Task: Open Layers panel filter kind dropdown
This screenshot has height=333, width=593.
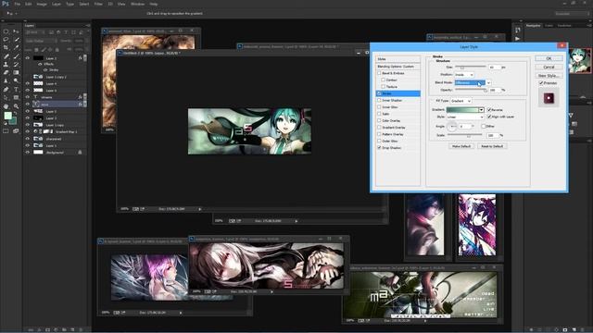Action: pyautogui.click(x=34, y=32)
